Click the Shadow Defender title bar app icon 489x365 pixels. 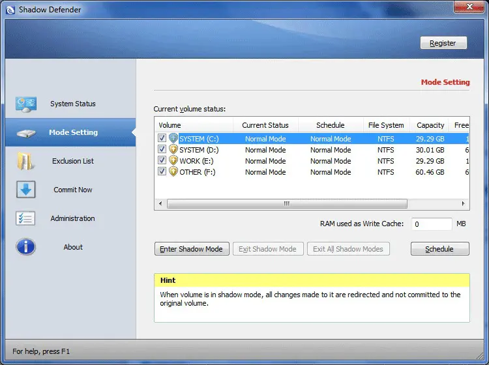(10, 10)
